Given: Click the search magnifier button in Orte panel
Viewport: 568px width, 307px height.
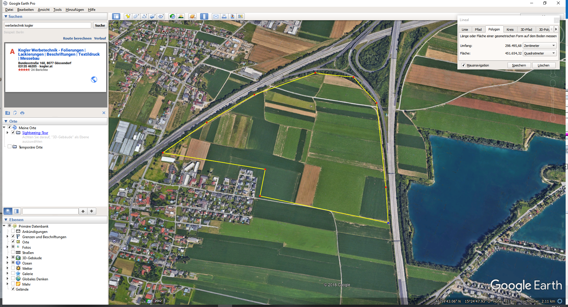Looking at the screenshot, I should click(8, 211).
